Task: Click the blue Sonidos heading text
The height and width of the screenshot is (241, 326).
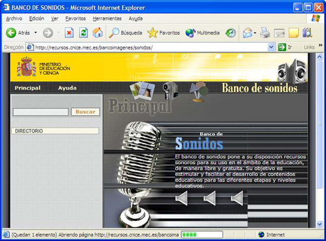Action: pos(199,144)
